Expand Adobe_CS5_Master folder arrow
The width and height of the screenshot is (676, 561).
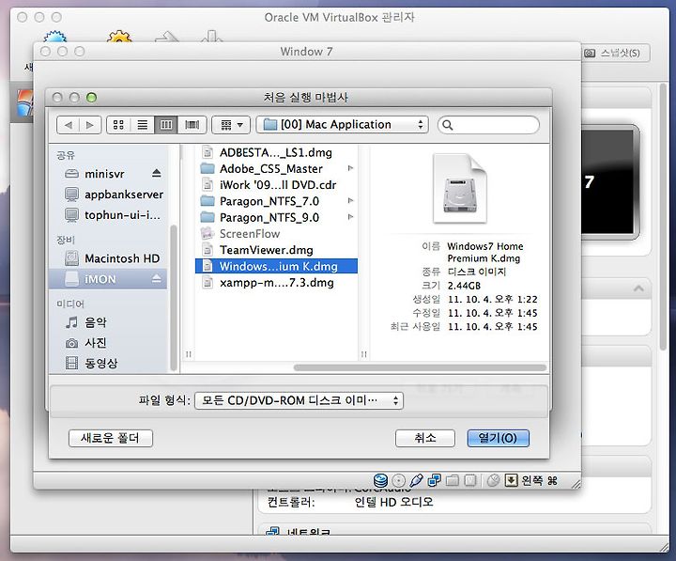pyautogui.click(x=350, y=168)
